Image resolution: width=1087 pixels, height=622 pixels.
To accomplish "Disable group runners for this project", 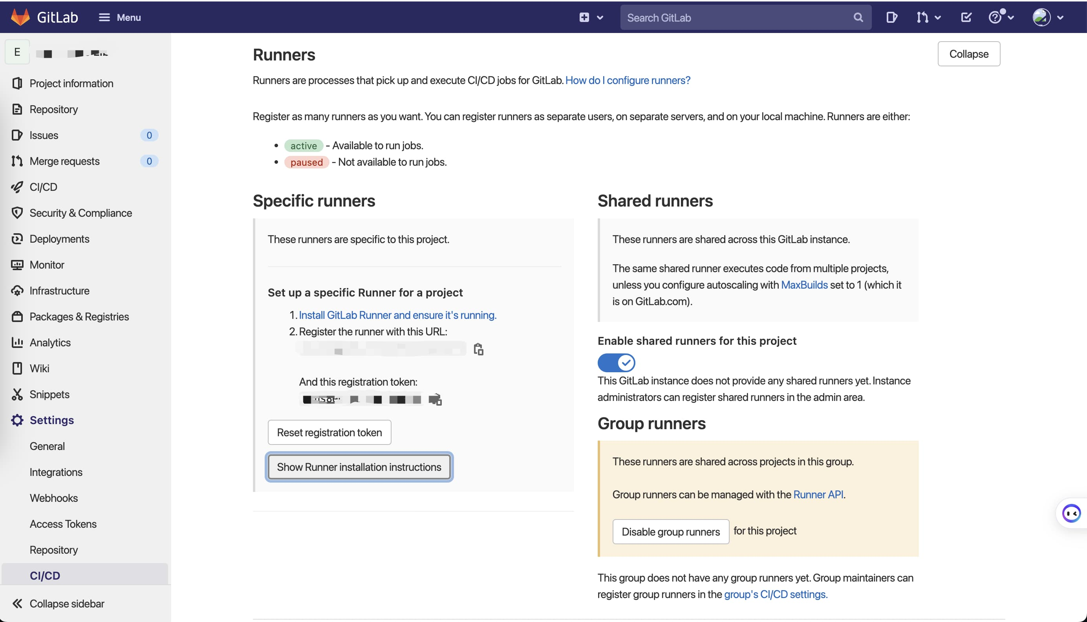I will coord(670,531).
